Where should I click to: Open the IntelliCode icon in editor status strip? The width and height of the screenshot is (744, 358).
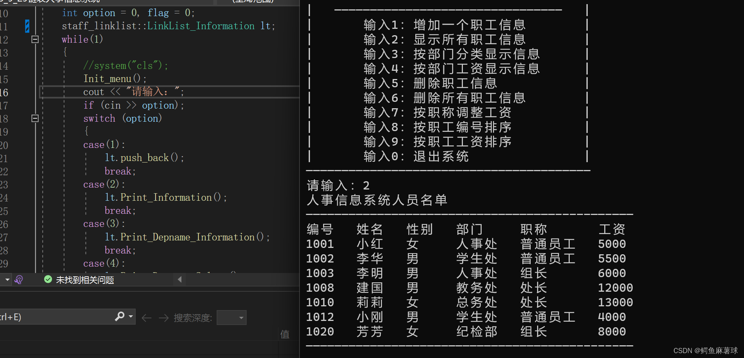point(19,280)
